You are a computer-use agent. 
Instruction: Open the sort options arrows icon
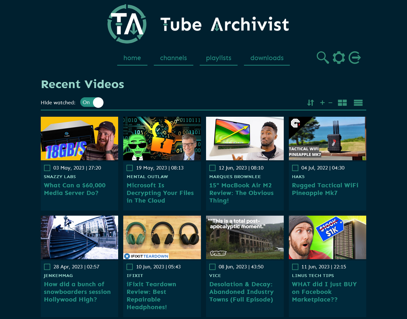pyautogui.click(x=311, y=103)
